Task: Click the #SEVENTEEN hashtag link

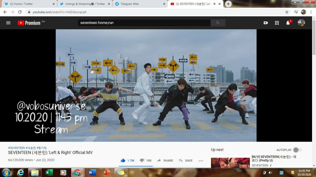Action: point(17,148)
